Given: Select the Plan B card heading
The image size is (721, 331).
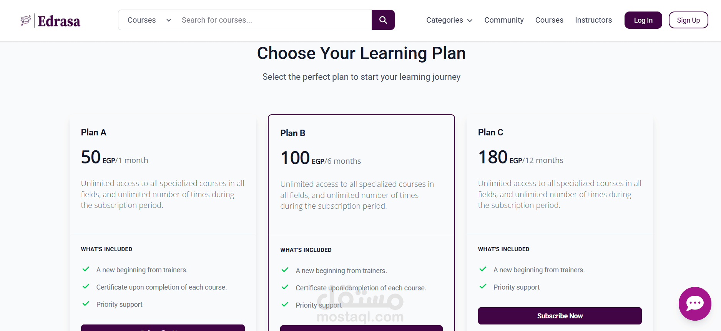Looking at the screenshot, I should point(293,133).
